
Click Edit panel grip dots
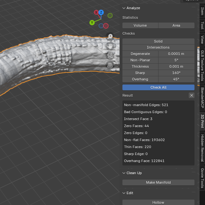[194, 193]
